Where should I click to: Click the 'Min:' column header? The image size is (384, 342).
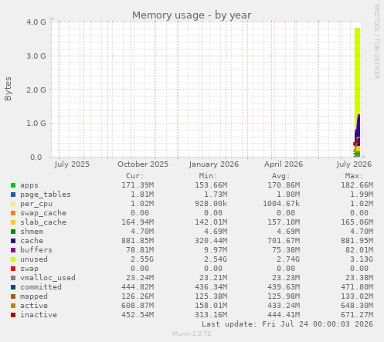pyautogui.click(x=208, y=176)
